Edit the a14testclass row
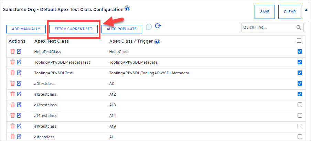This screenshot has width=311, height=141. tap(19, 116)
